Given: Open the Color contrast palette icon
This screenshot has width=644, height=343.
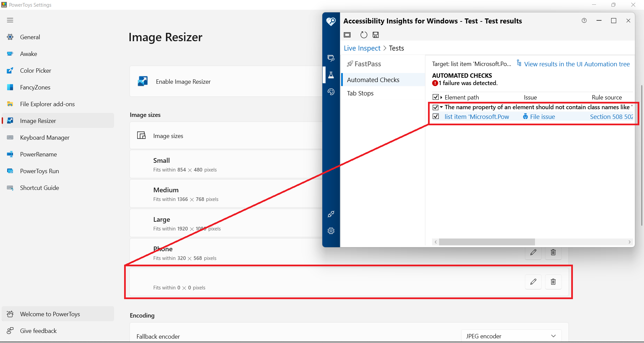Looking at the screenshot, I should (x=331, y=92).
